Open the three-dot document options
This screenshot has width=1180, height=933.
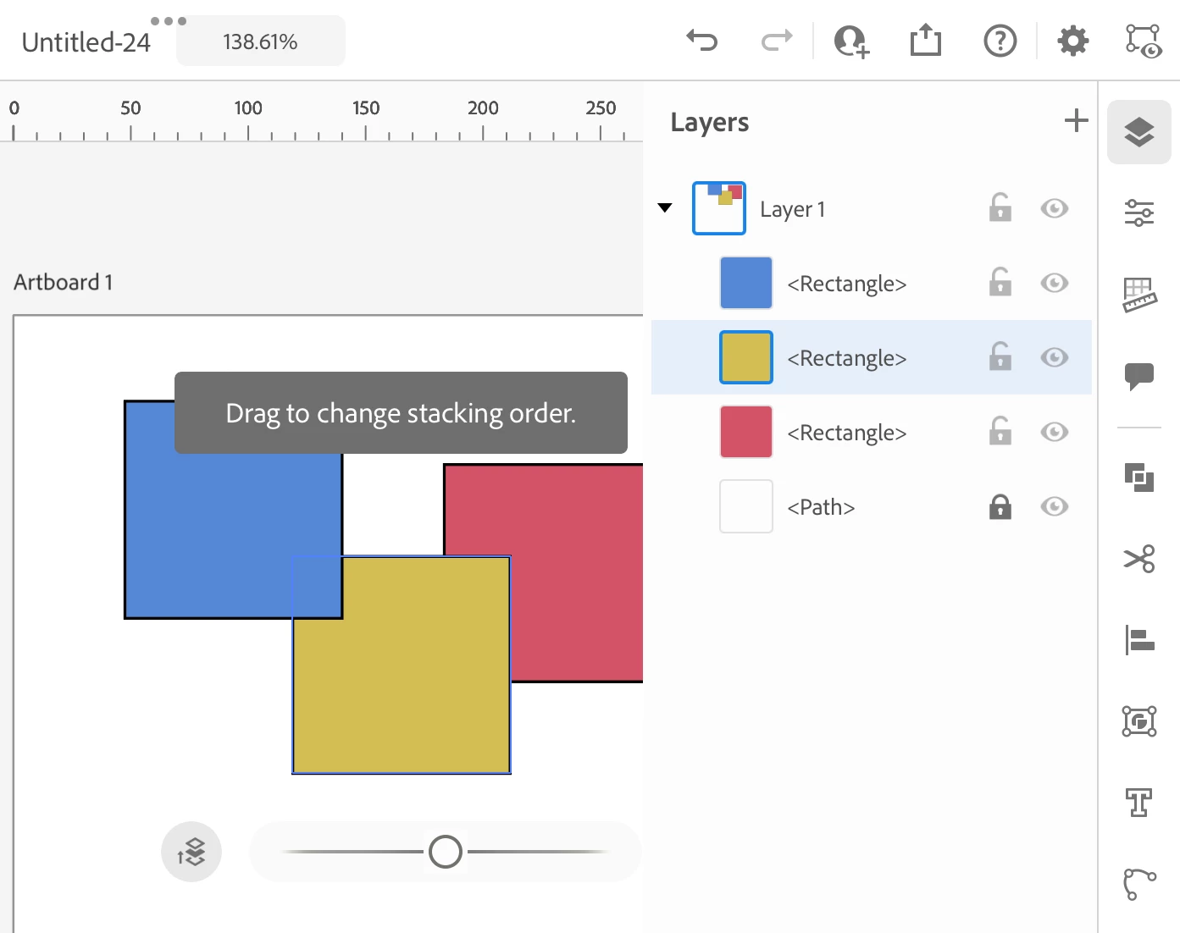click(x=169, y=21)
